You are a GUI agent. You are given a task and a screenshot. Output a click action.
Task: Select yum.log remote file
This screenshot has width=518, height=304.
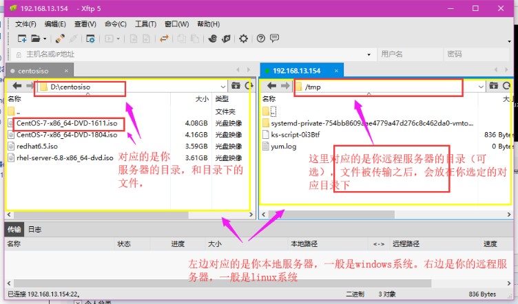tap(283, 146)
